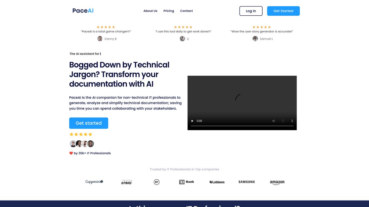Click the Samsung logo

247,182
